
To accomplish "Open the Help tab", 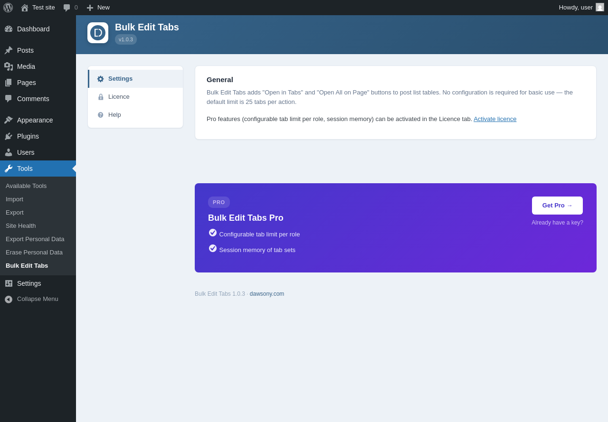I will [x=135, y=115].
